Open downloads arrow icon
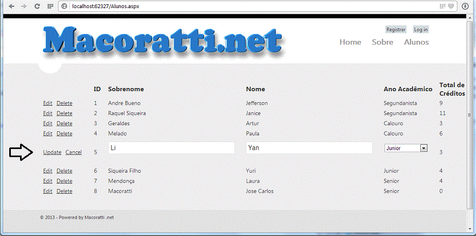This screenshot has width=476, height=236. click(x=465, y=6)
